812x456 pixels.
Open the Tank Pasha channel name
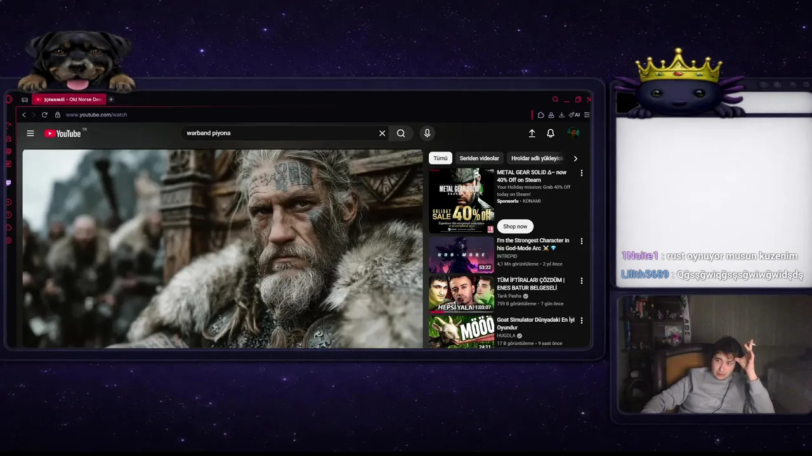pos(509,296)
